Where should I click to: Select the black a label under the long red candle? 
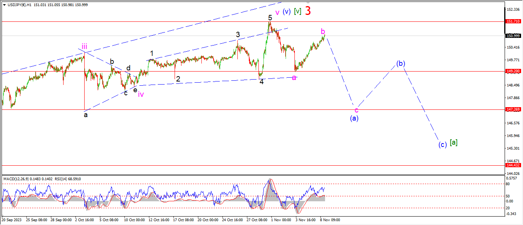(x=86, y=115)
